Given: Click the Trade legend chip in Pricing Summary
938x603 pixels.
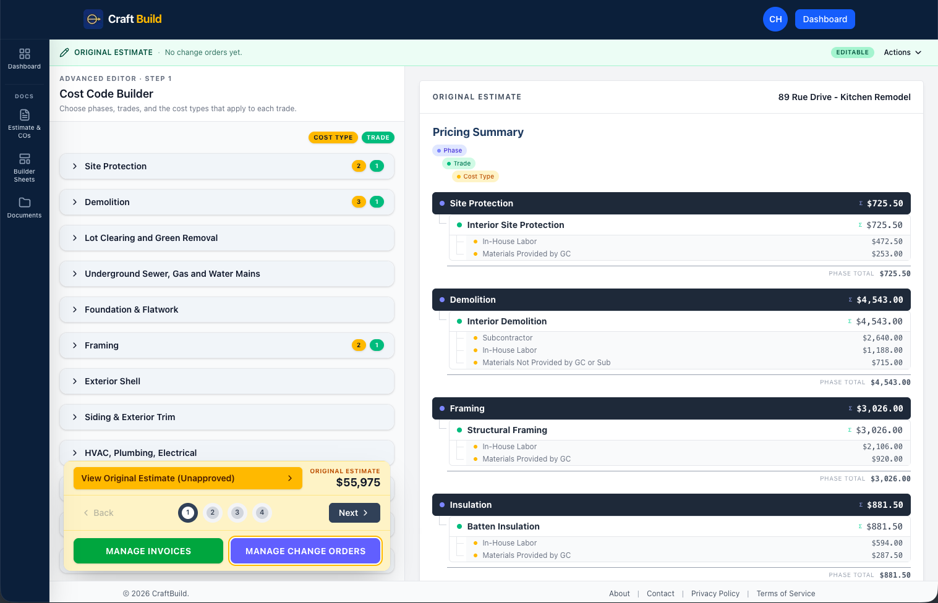Looking at the screenshot, I should click(459, 164).
